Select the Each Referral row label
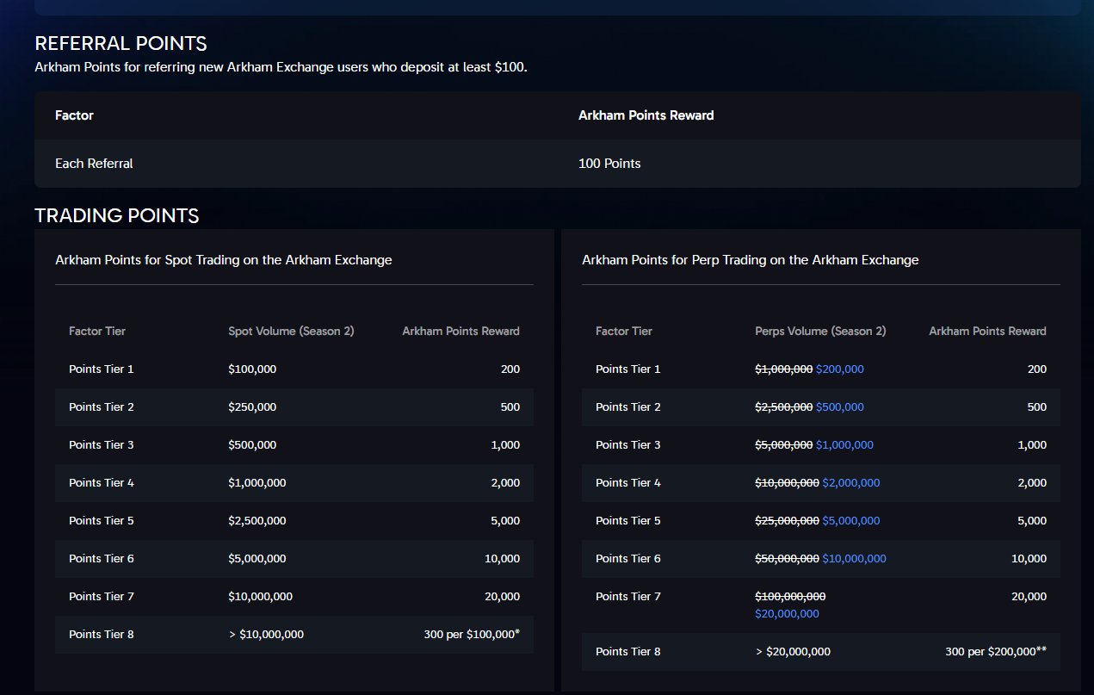This screenshot has height=695, width=1094. (94, 164)
